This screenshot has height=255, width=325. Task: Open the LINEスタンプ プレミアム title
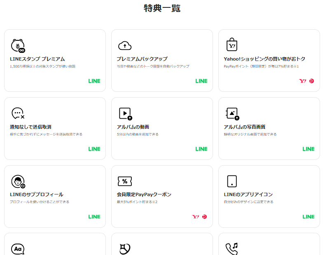37,59
